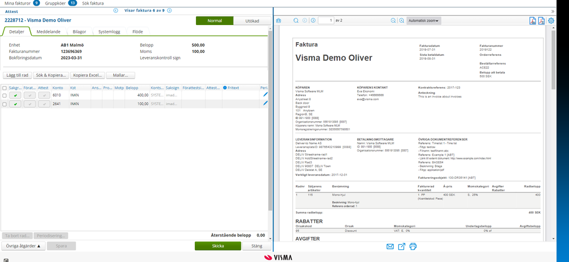The height and width of the screenshot is (262, 569).
Task: Open 'Gruppköer' in top navigation
Action: click(56, 3)
